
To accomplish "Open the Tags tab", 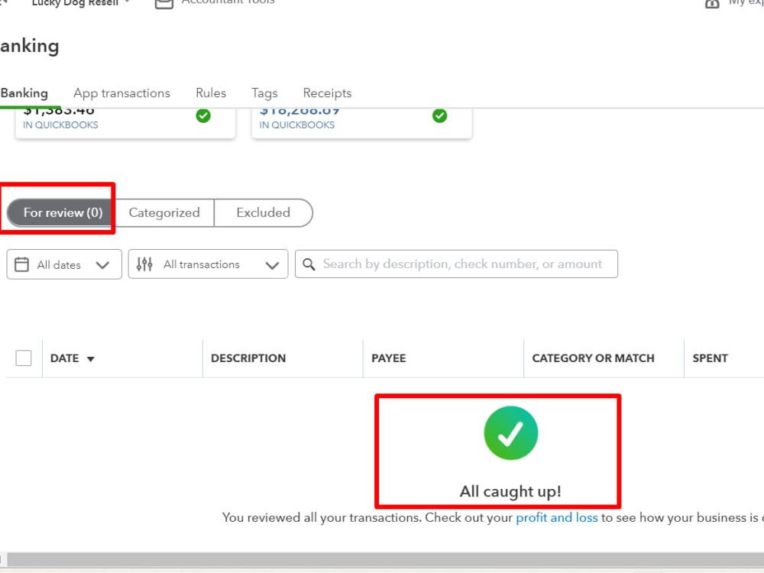I will [264, 93].
